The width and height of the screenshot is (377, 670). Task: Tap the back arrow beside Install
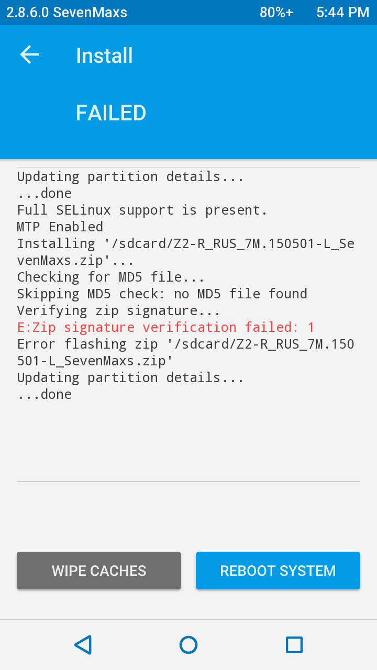point(29,55)
